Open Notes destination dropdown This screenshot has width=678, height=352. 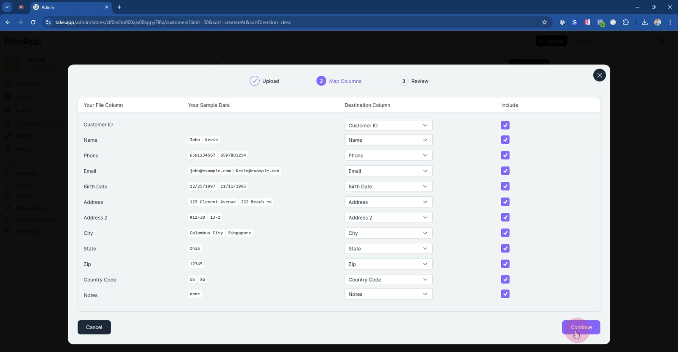coord(388,294)
